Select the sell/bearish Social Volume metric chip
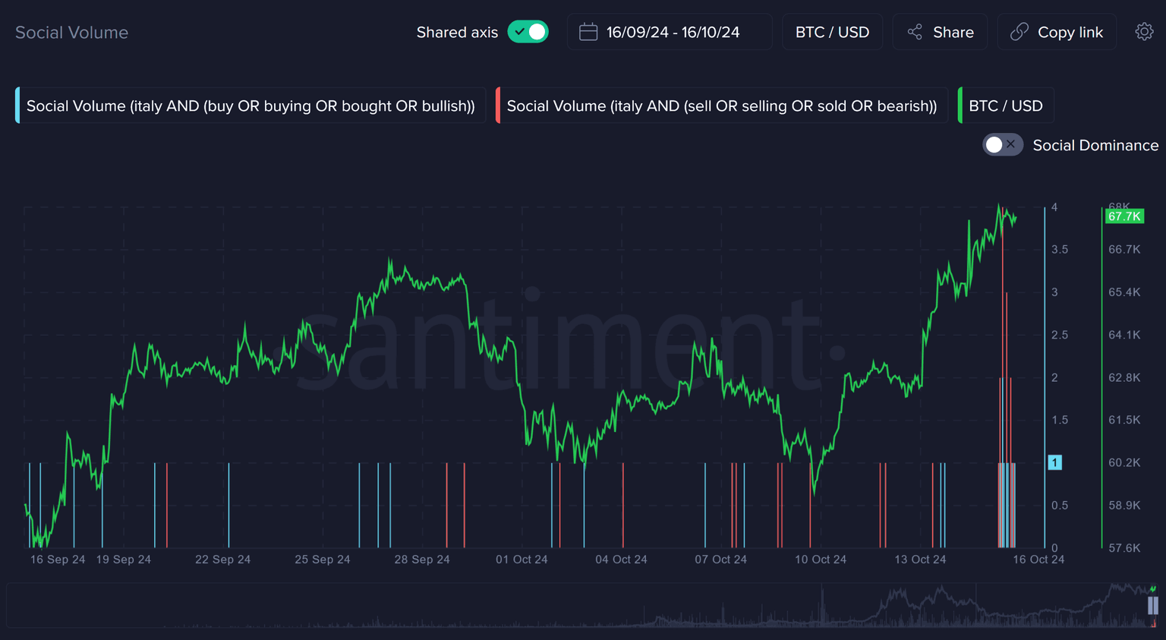Image resolution: width=1166 pixels, height=640 pixels. pos(721,106)
